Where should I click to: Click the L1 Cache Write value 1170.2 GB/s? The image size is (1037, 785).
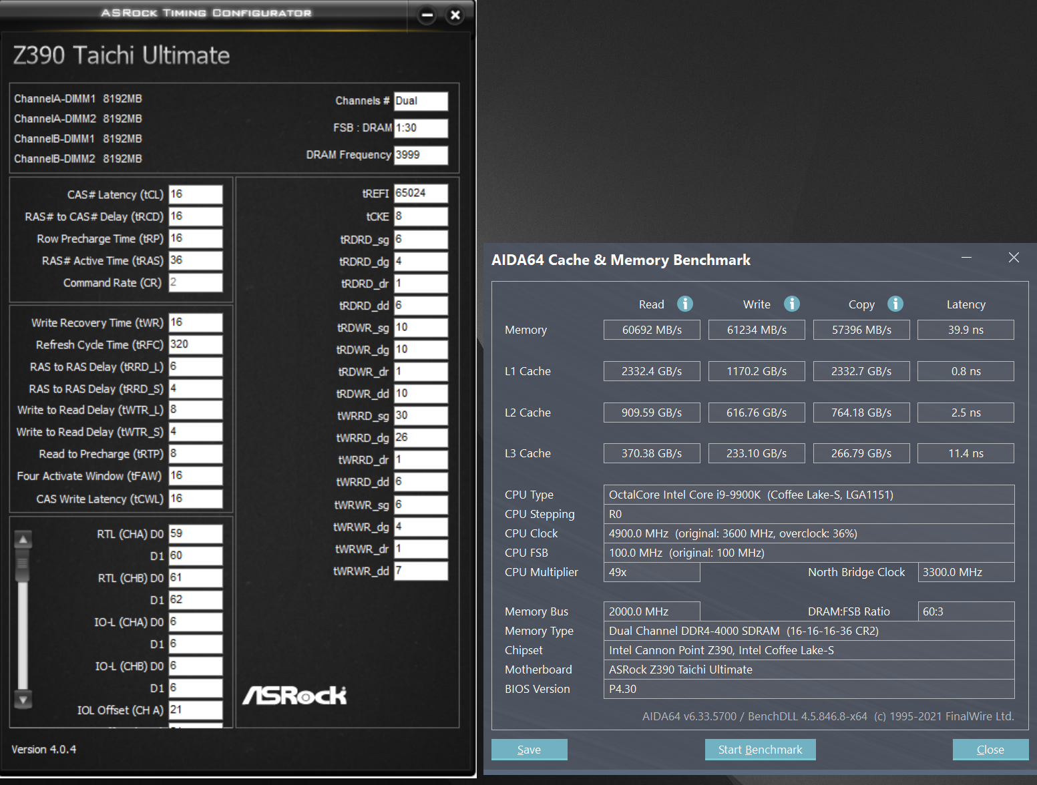(x=757, y=371)
